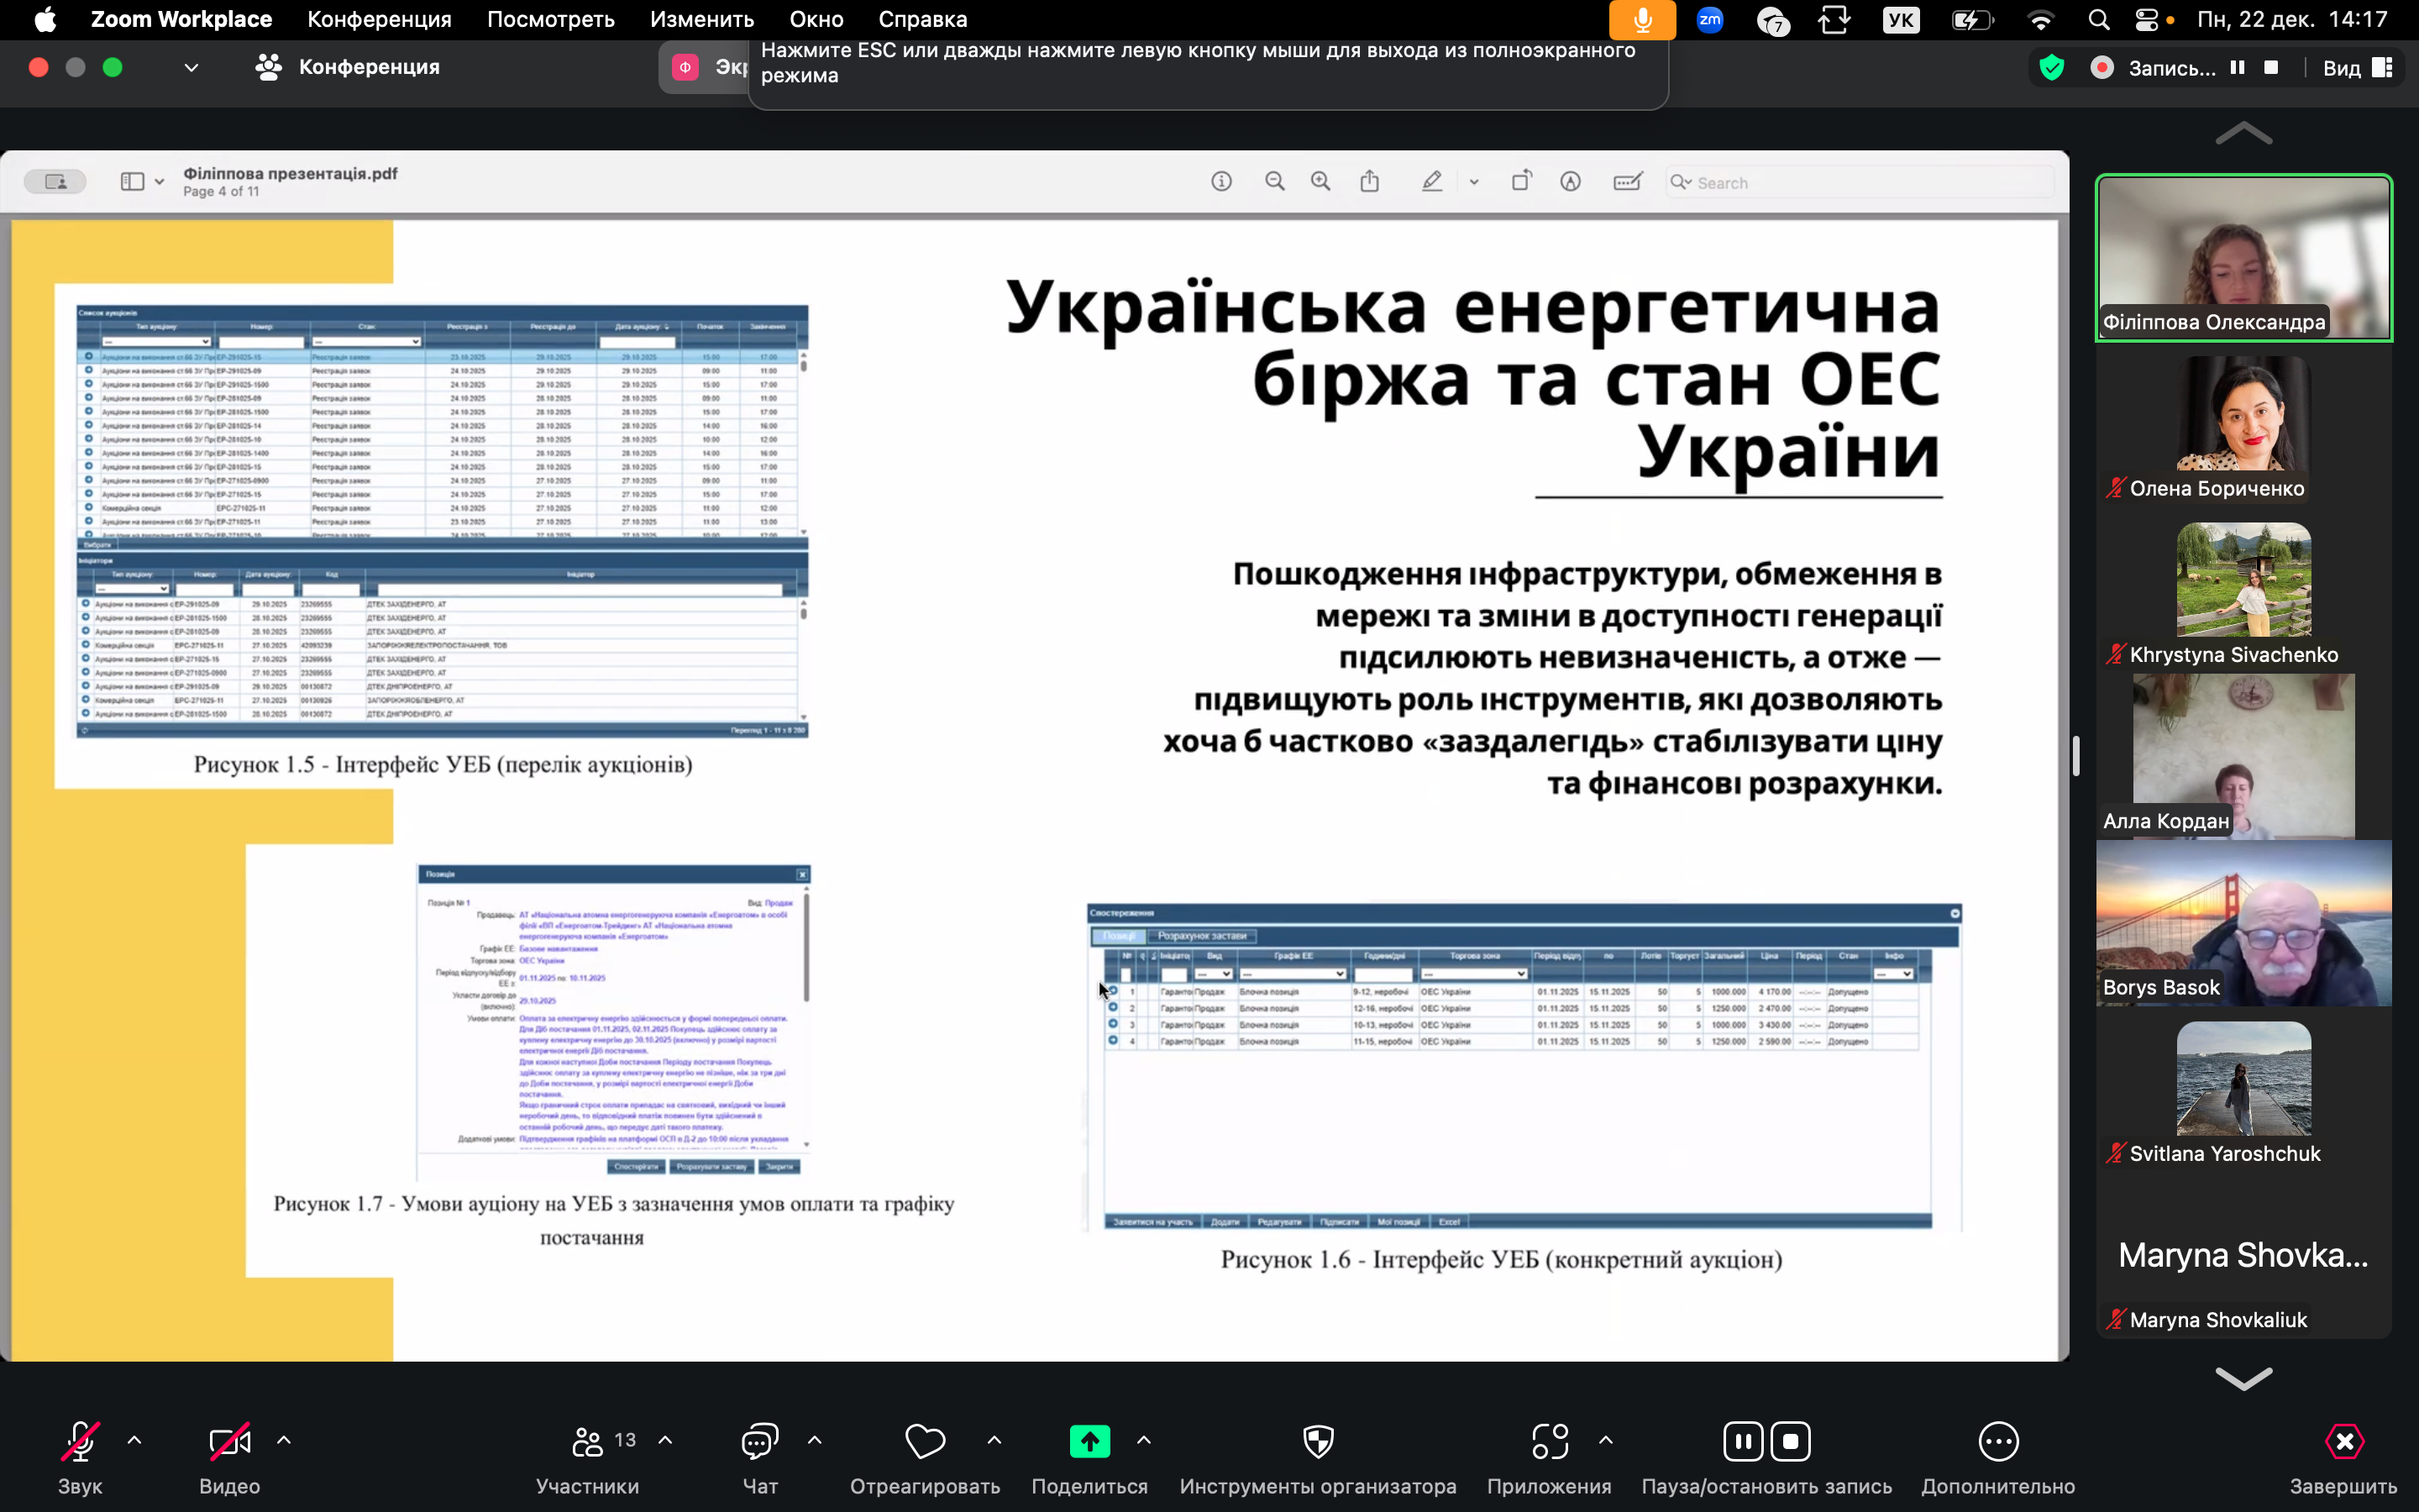Click the red Завершить end meeting button
The width and height of the screenshot is (2419, 1512).
(2343, 1442)
